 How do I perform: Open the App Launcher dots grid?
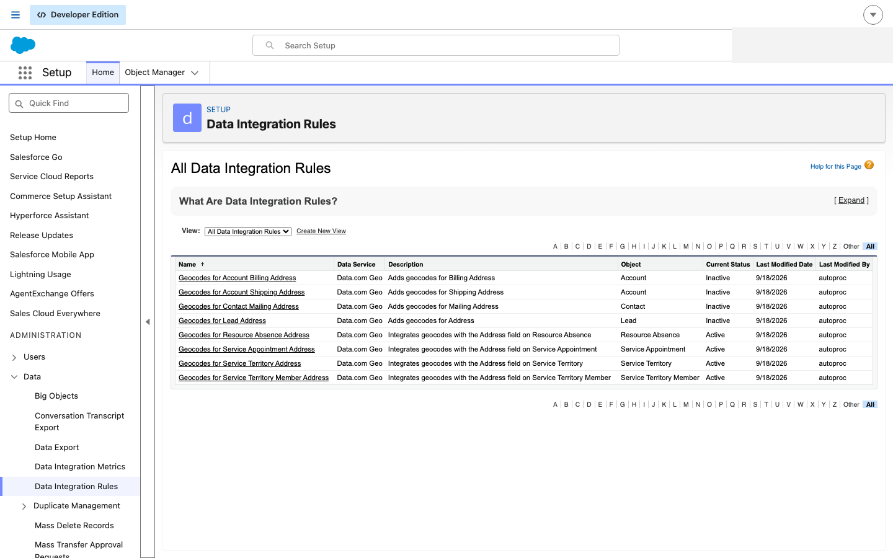coord(25,73)
